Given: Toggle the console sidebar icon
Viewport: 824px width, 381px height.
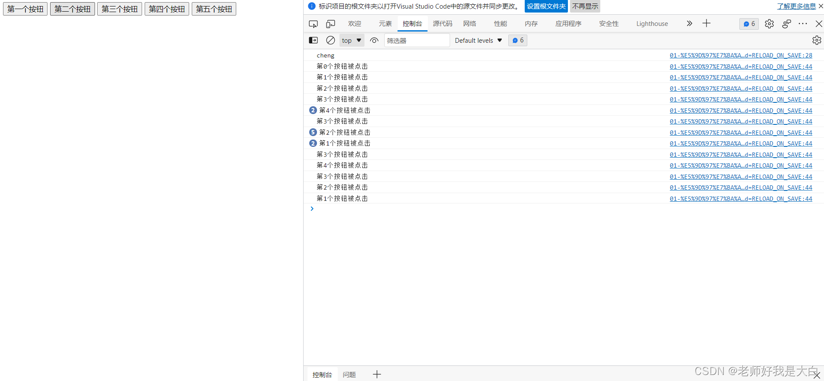Looking at the screenshot, I should 313,40.
